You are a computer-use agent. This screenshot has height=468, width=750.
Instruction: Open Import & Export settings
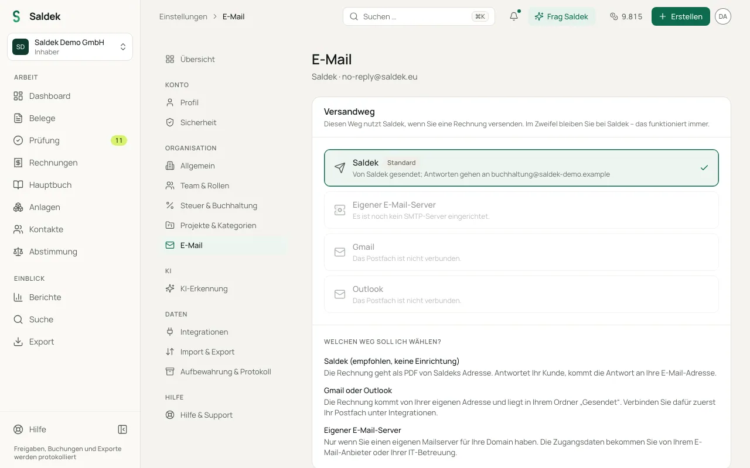pos(223,352)
